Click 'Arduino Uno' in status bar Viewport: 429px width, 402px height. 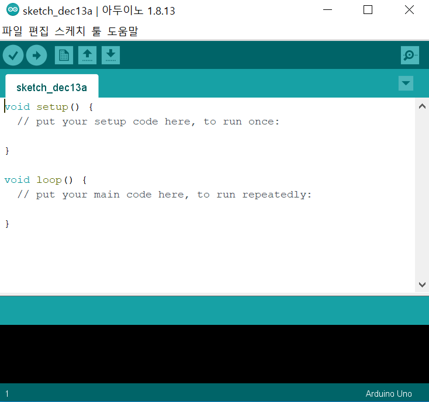(389, 393)
